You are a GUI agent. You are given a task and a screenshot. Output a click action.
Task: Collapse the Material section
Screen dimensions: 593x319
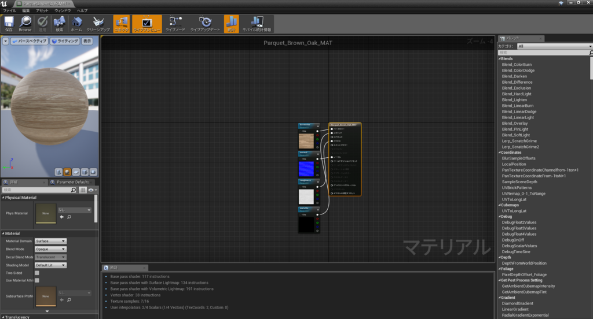point(3,233)
